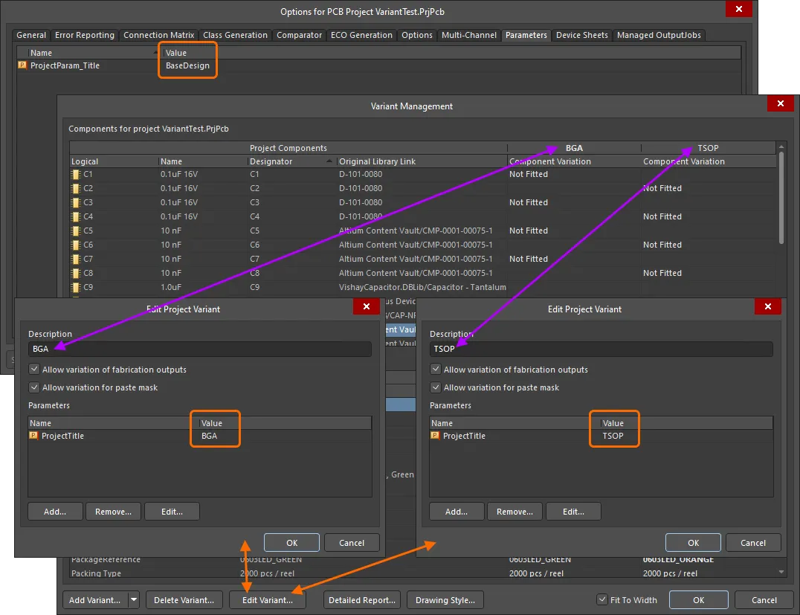The image size is (800, 615).
Task: Cancel the Variant Management window
Action: (764, 599)
